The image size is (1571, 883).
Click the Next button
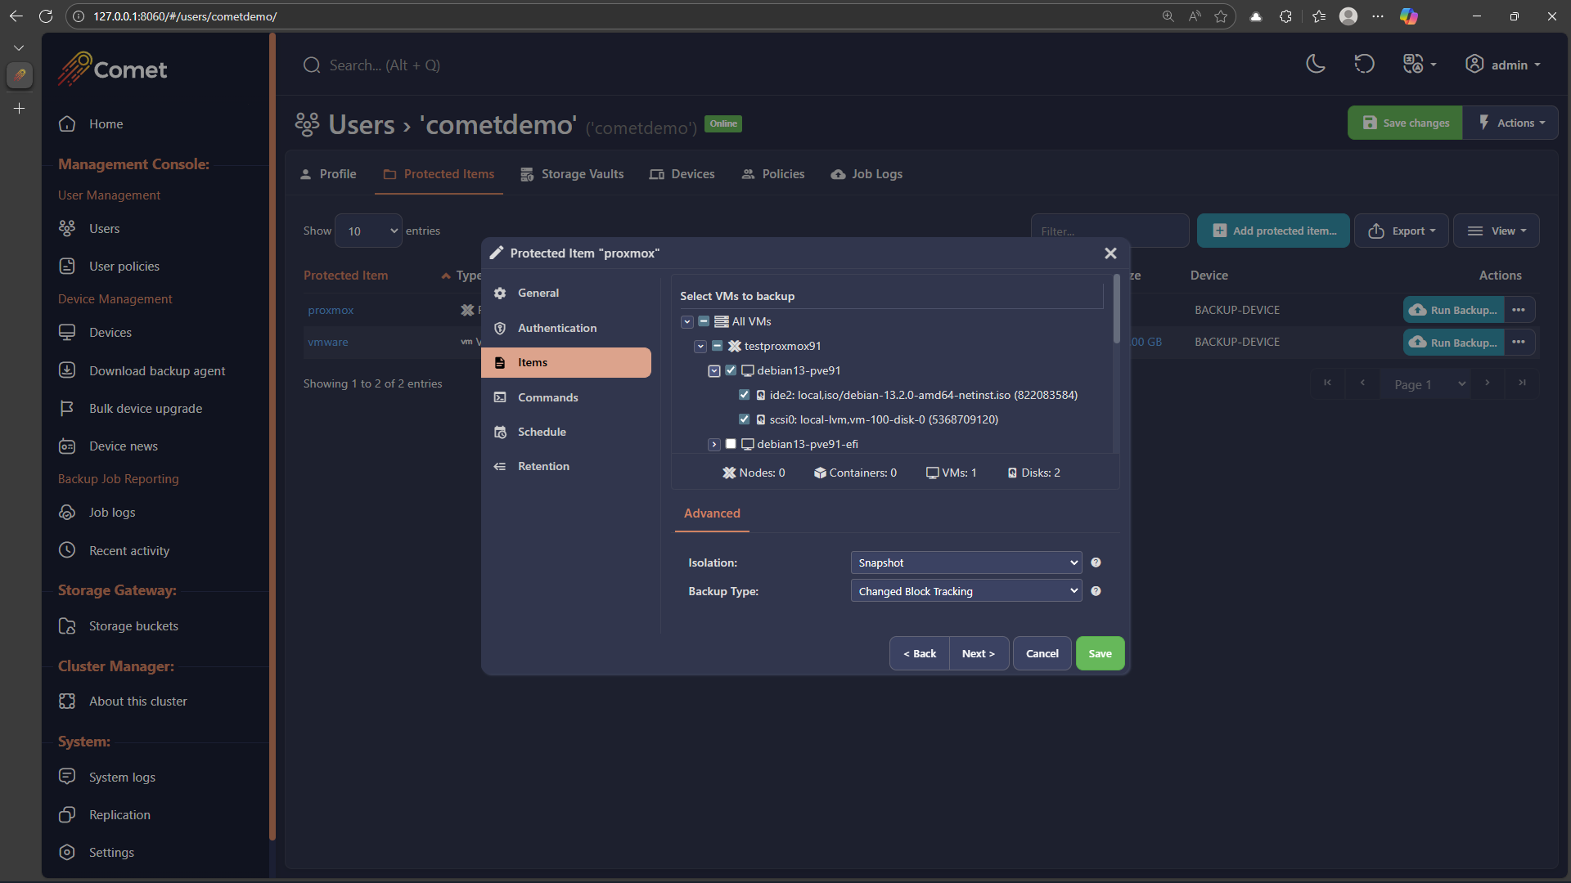(x=978, y=653)
